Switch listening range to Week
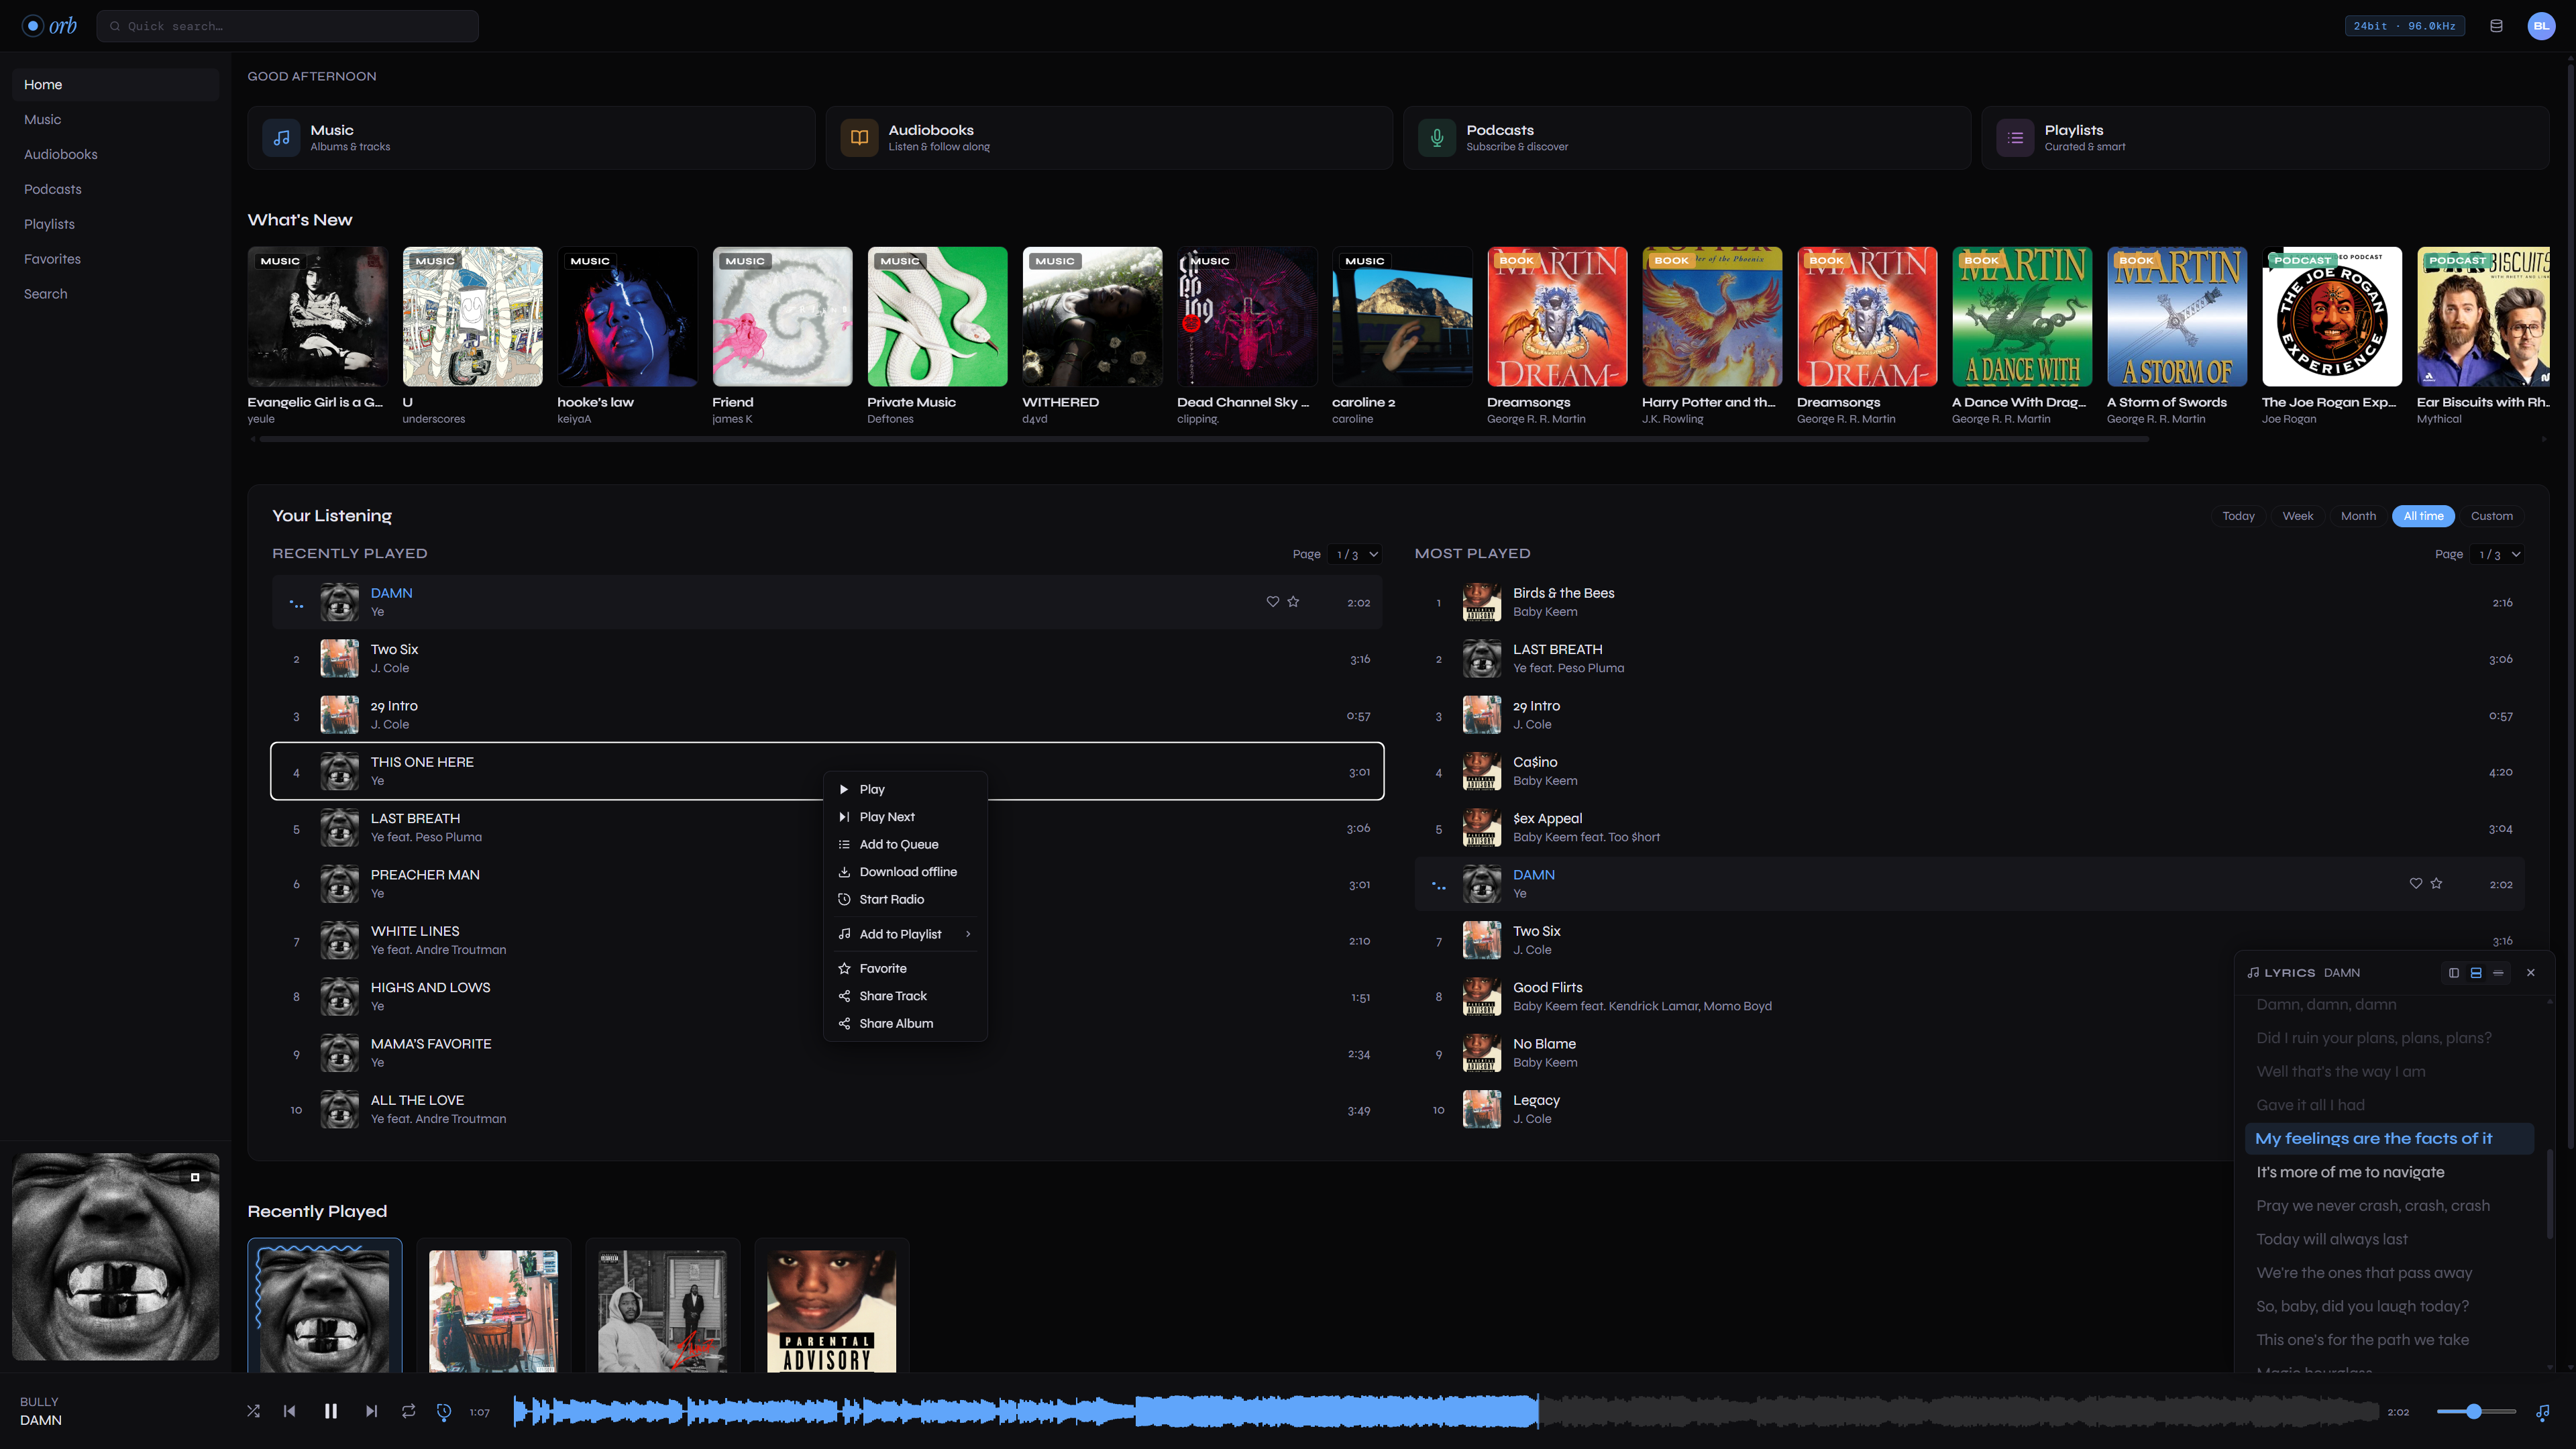The image size is (2576, 1449). click(x=2297, y=516)
